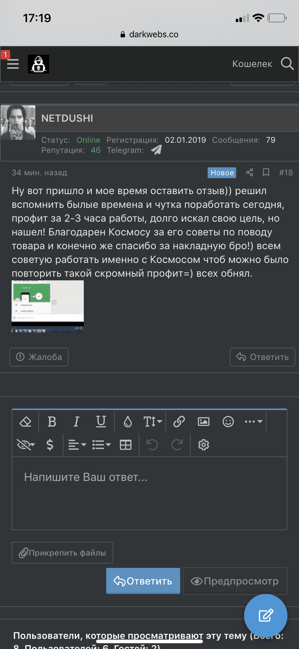Viewport: 299px width, 649px height.
Task: Expand the text alignment dropdown
Action: (77, 445)
